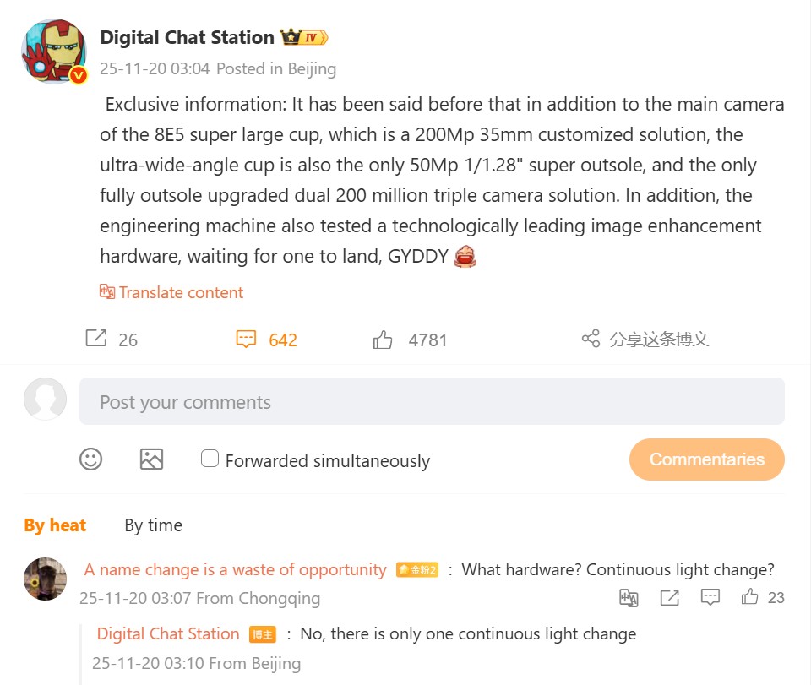Open the emoji picker smiley icon
This screenshot has width=811, height=685.
[90, 459]
